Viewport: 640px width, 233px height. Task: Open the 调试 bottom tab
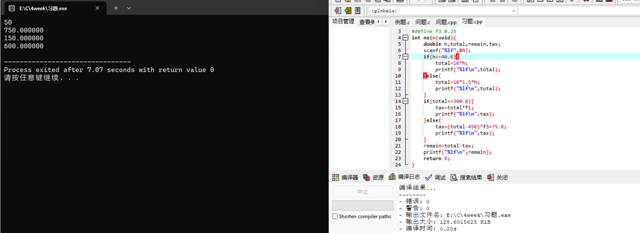pos(436,177)
